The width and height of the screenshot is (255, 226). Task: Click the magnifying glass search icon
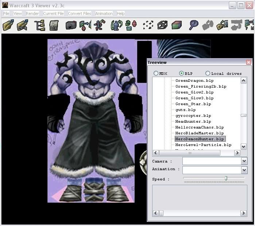193,25
